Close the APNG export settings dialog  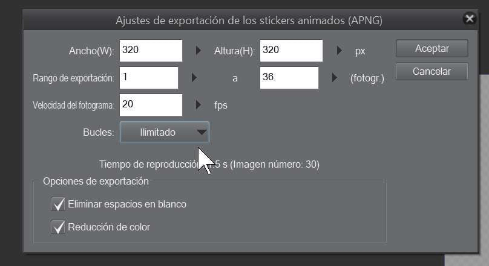(469, 19)
